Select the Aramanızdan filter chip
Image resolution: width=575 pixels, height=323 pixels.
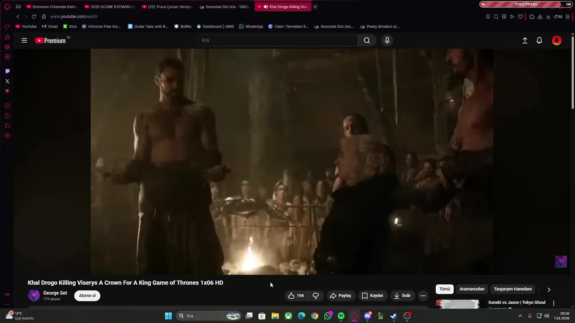(472, 289)
